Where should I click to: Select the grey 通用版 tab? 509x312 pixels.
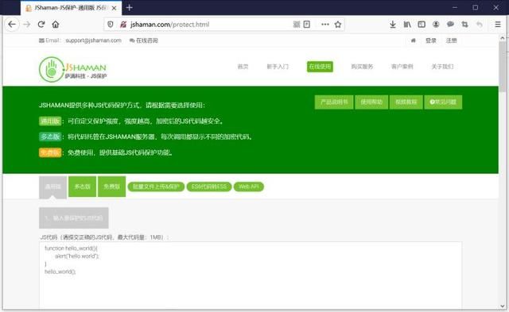click(x=53, y=187)
